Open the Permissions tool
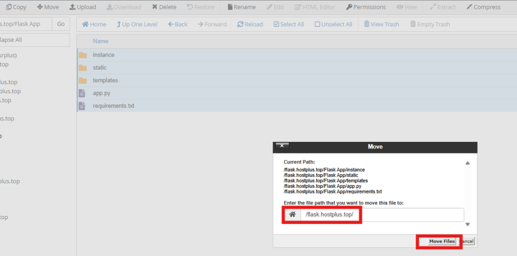This screenshot has width=517, height=256. pyautogui.click(x=366, y=7)
